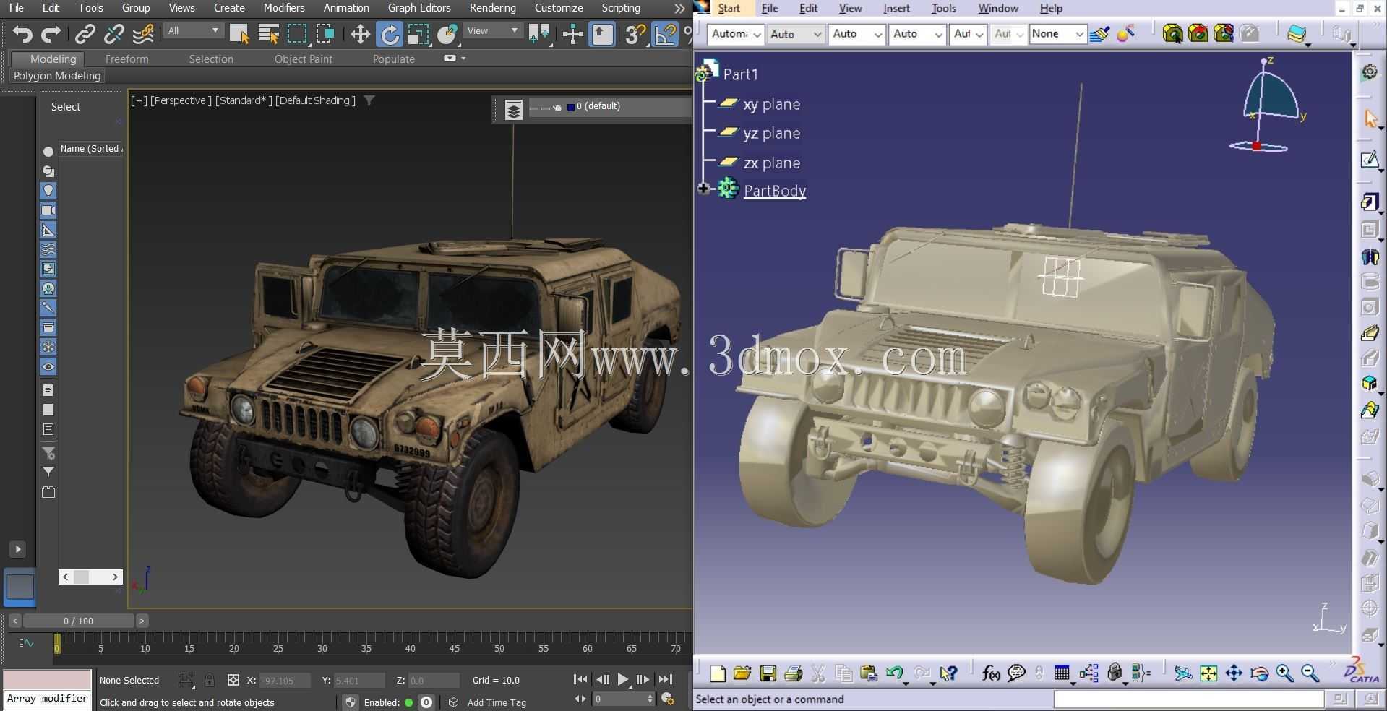The image size is (1387, 711).
Task: Toggle Window/Crossing selection mode
Action: click(x=325, y=34)
